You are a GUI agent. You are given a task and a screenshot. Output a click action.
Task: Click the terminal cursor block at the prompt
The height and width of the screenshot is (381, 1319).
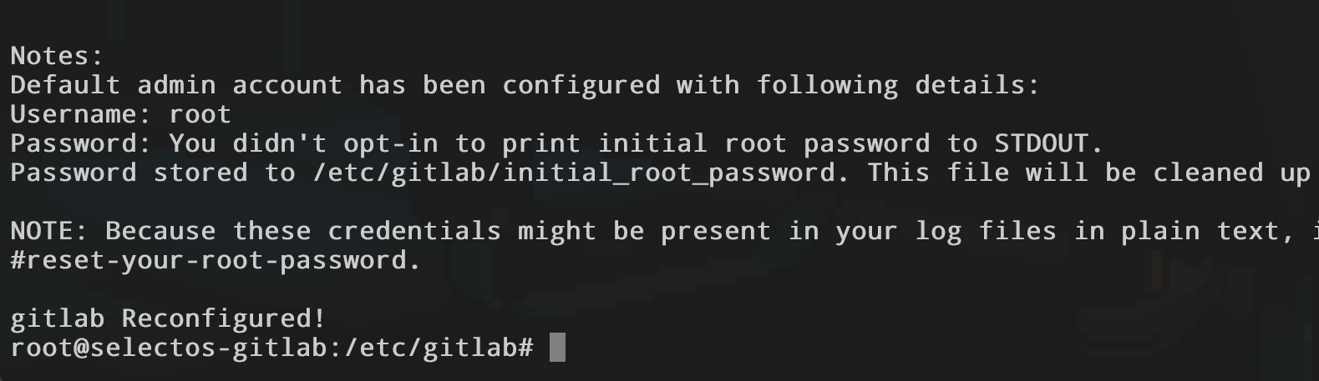pyautogui.click(x=558, y=348)
